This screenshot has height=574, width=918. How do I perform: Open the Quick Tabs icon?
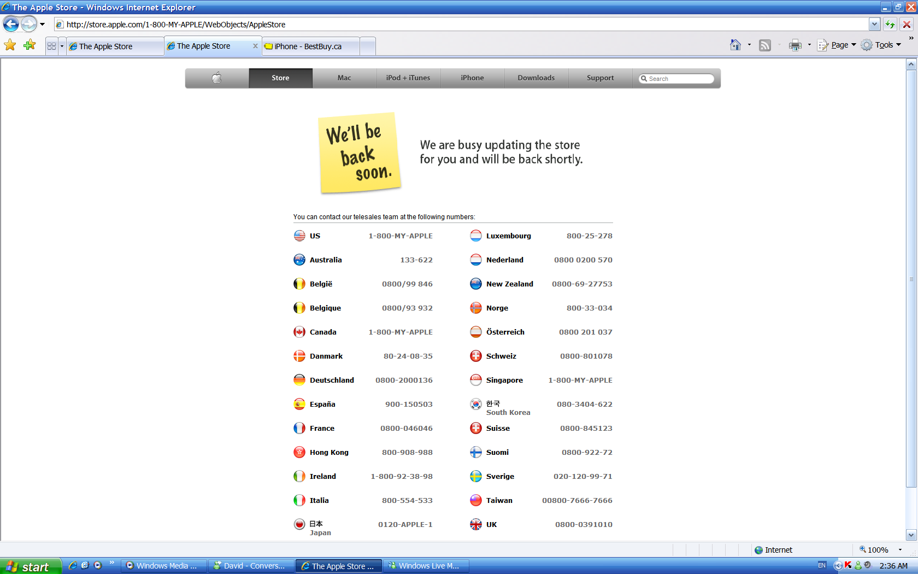coord(51,45)
